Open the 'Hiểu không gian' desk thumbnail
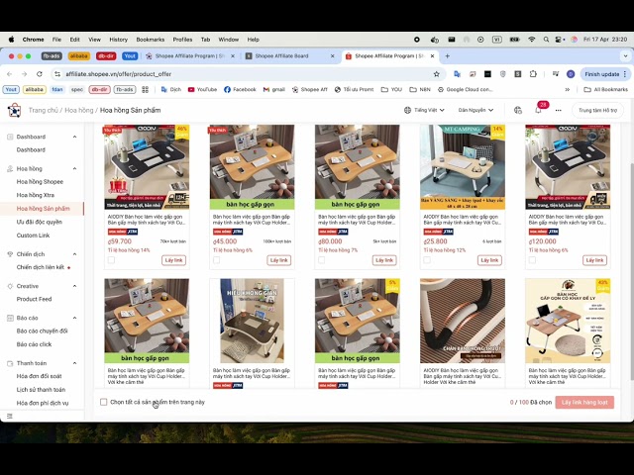The width and height of the screenshot is (634, 475). coord(252,321)
